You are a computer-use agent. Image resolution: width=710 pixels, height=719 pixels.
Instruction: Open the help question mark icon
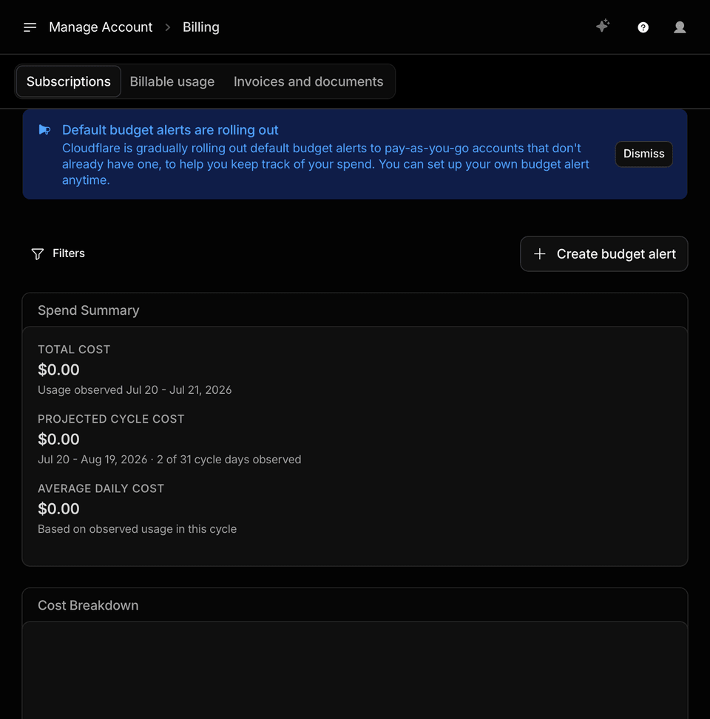point(643,27)
